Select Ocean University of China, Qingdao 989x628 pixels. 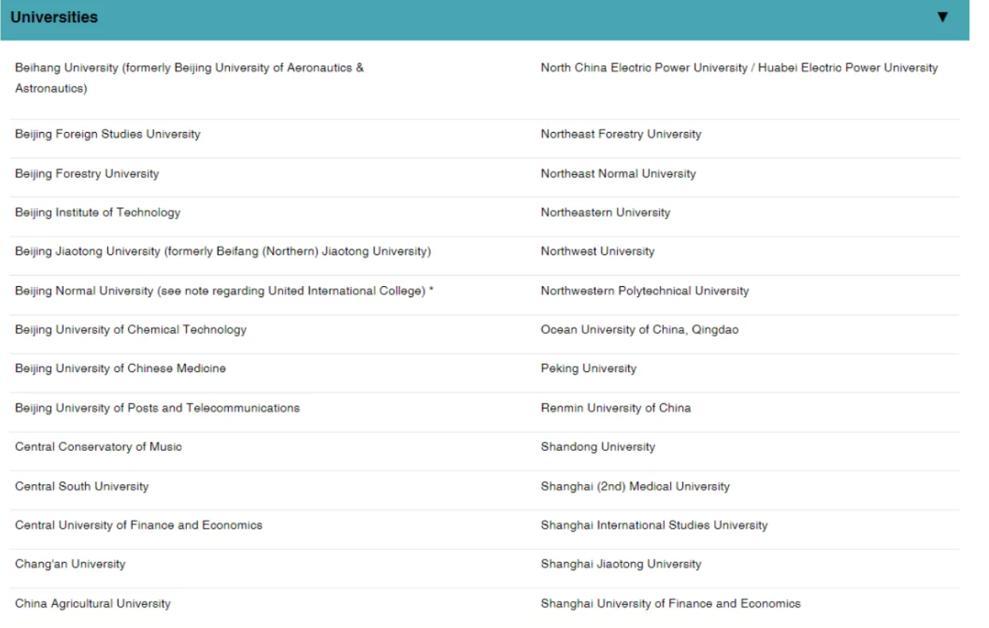639,330
